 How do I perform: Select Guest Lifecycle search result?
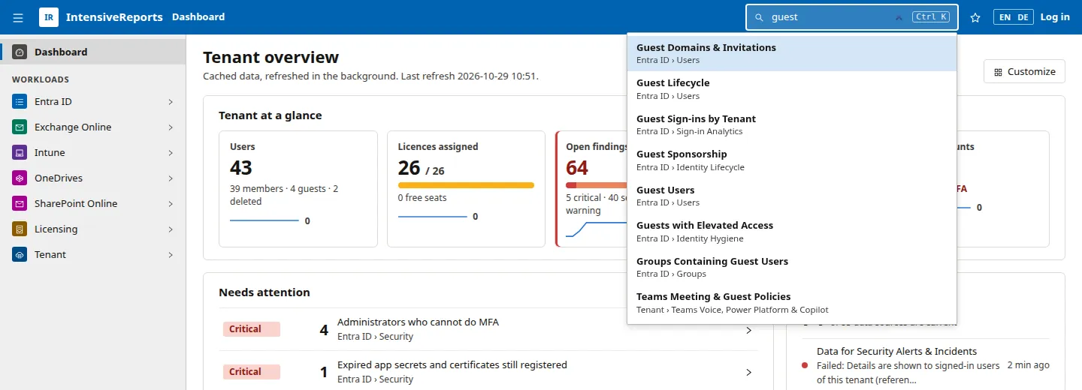[x=792, y=89]
